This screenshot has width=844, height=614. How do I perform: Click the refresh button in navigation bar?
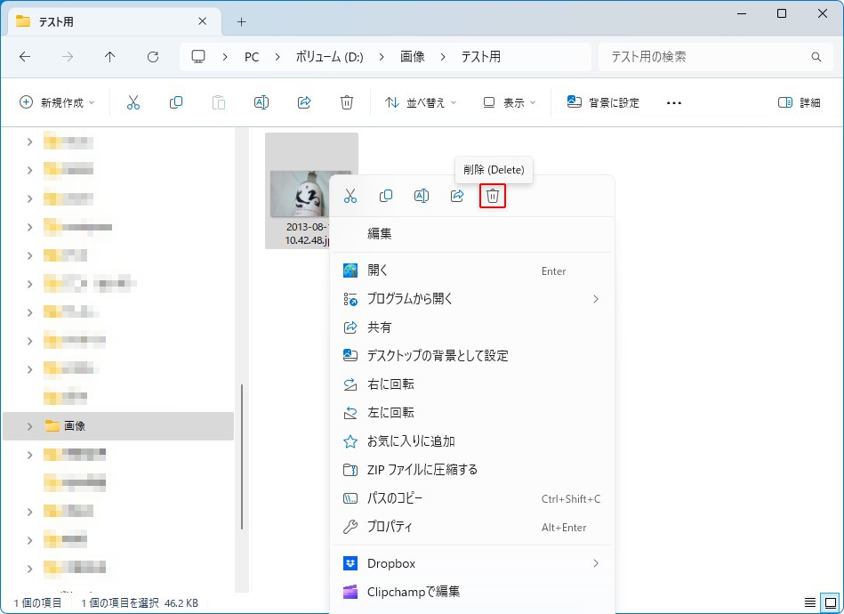tap(153, 57)
